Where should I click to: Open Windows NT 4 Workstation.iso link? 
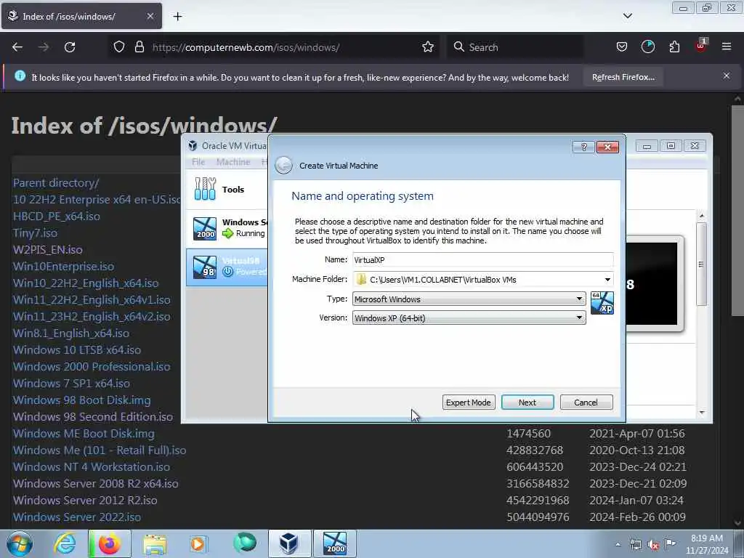click(91, 467)
